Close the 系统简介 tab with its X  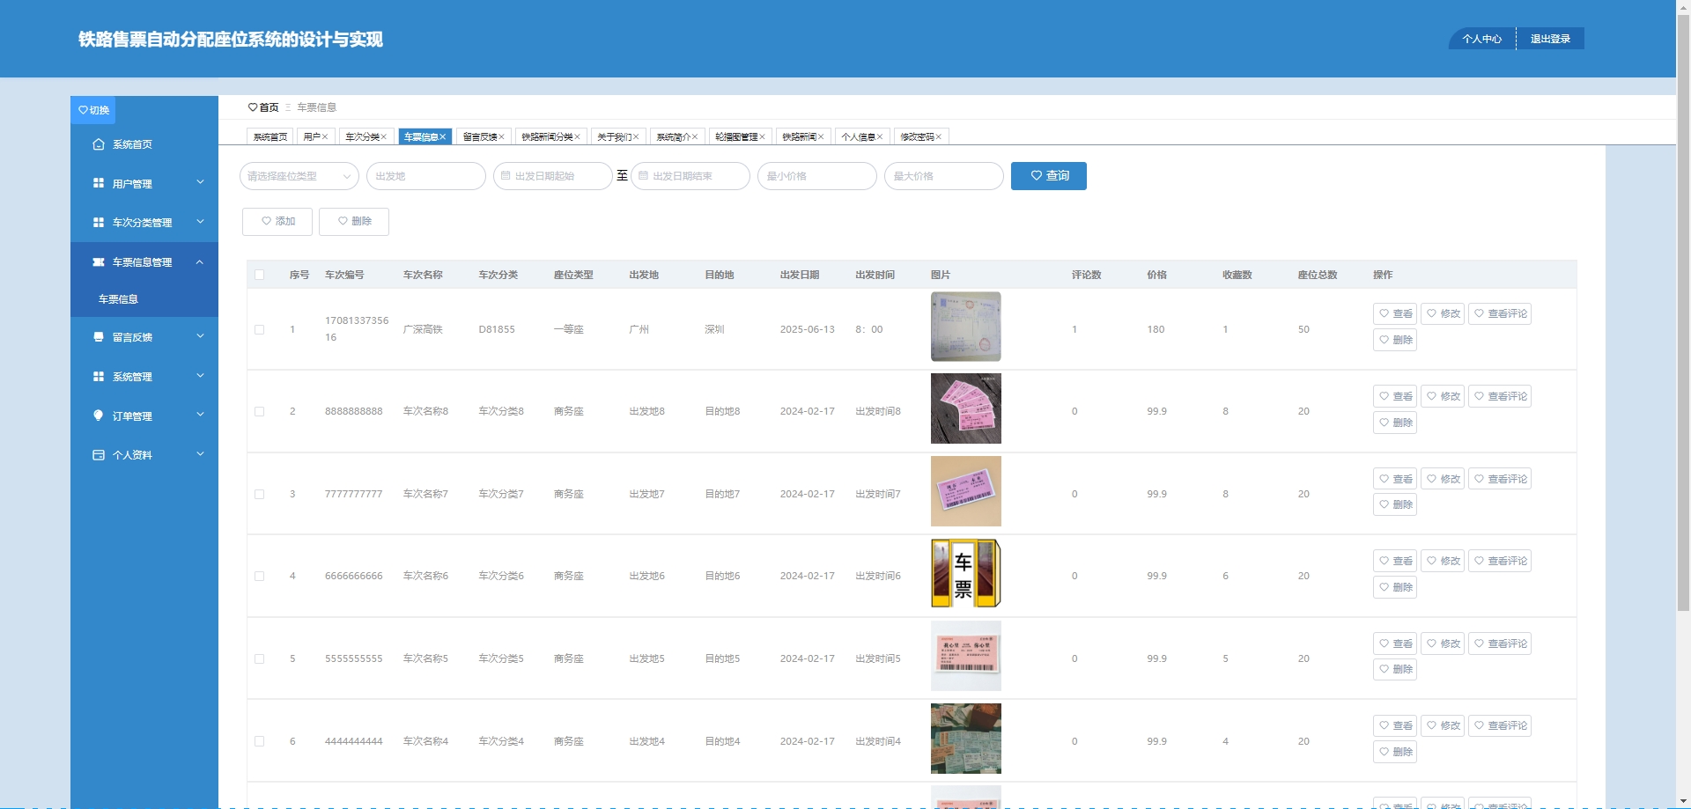coord(695,137)
